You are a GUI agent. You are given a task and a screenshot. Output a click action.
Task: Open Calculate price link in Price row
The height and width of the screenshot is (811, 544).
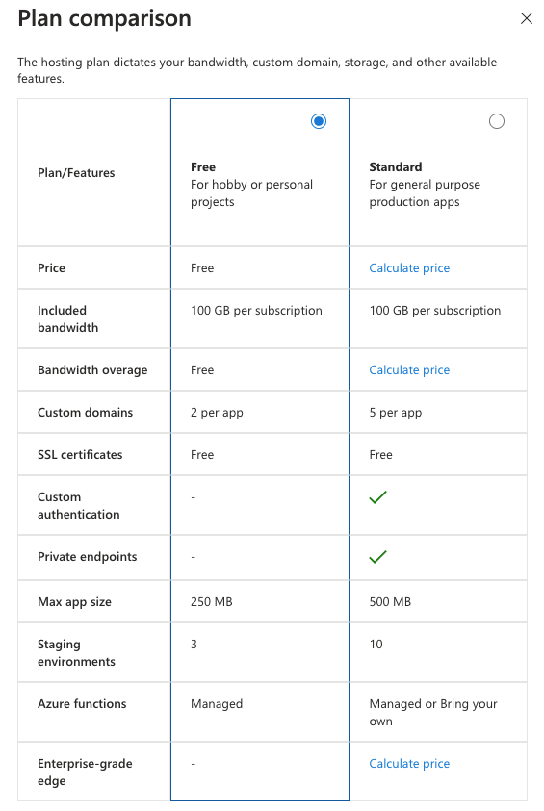coord(409,267)
